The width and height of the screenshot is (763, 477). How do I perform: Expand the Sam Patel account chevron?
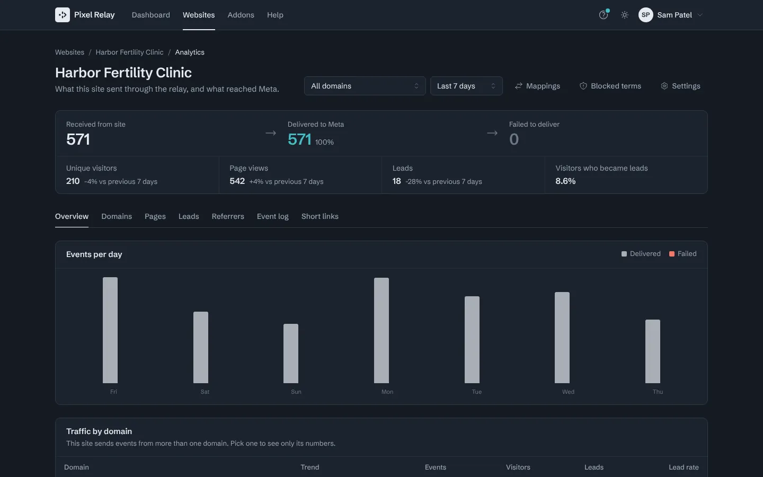(700, 15)
